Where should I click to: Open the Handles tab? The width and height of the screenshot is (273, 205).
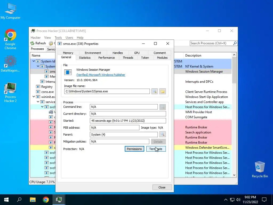coord(118,53)
